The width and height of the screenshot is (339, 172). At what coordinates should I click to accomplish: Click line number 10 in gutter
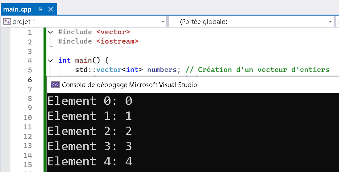click(x=28, y=118)
